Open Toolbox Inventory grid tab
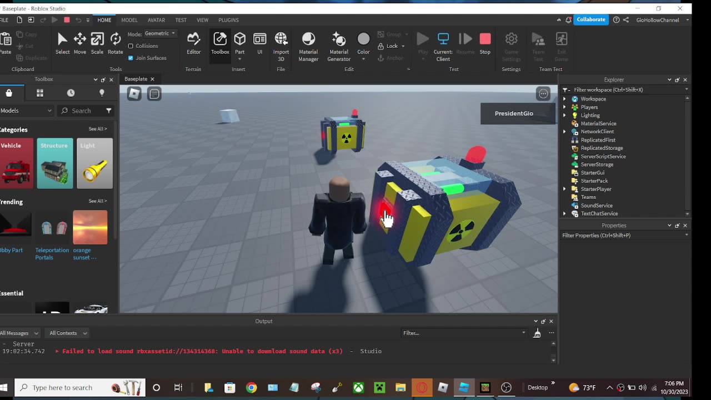 pos(40,93)
